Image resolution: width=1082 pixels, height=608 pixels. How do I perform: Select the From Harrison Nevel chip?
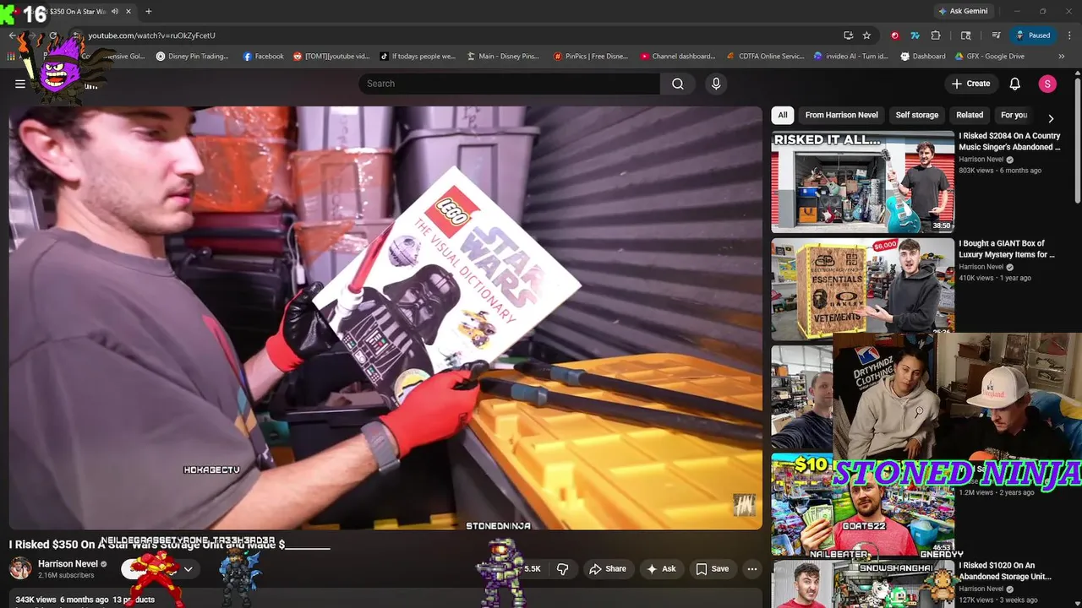841,115
